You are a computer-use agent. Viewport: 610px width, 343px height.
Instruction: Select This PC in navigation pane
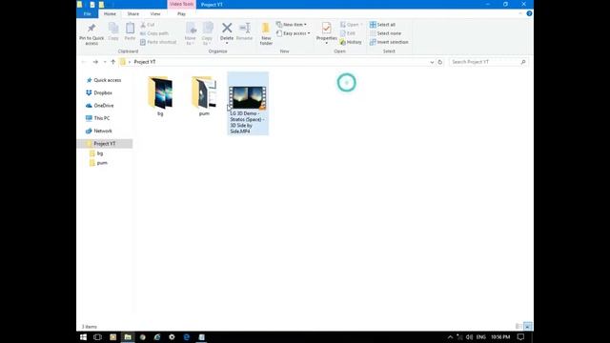[97, 118]
